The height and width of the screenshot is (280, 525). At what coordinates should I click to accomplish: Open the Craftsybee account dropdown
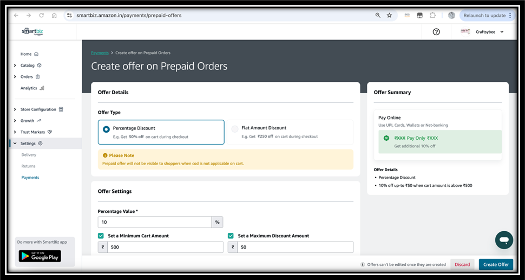coord(482,32)
